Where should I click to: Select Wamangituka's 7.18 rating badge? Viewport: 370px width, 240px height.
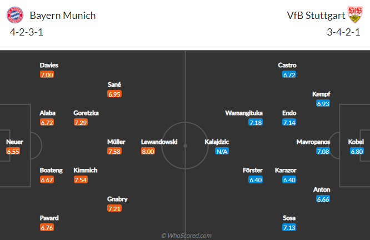point(256,122)
